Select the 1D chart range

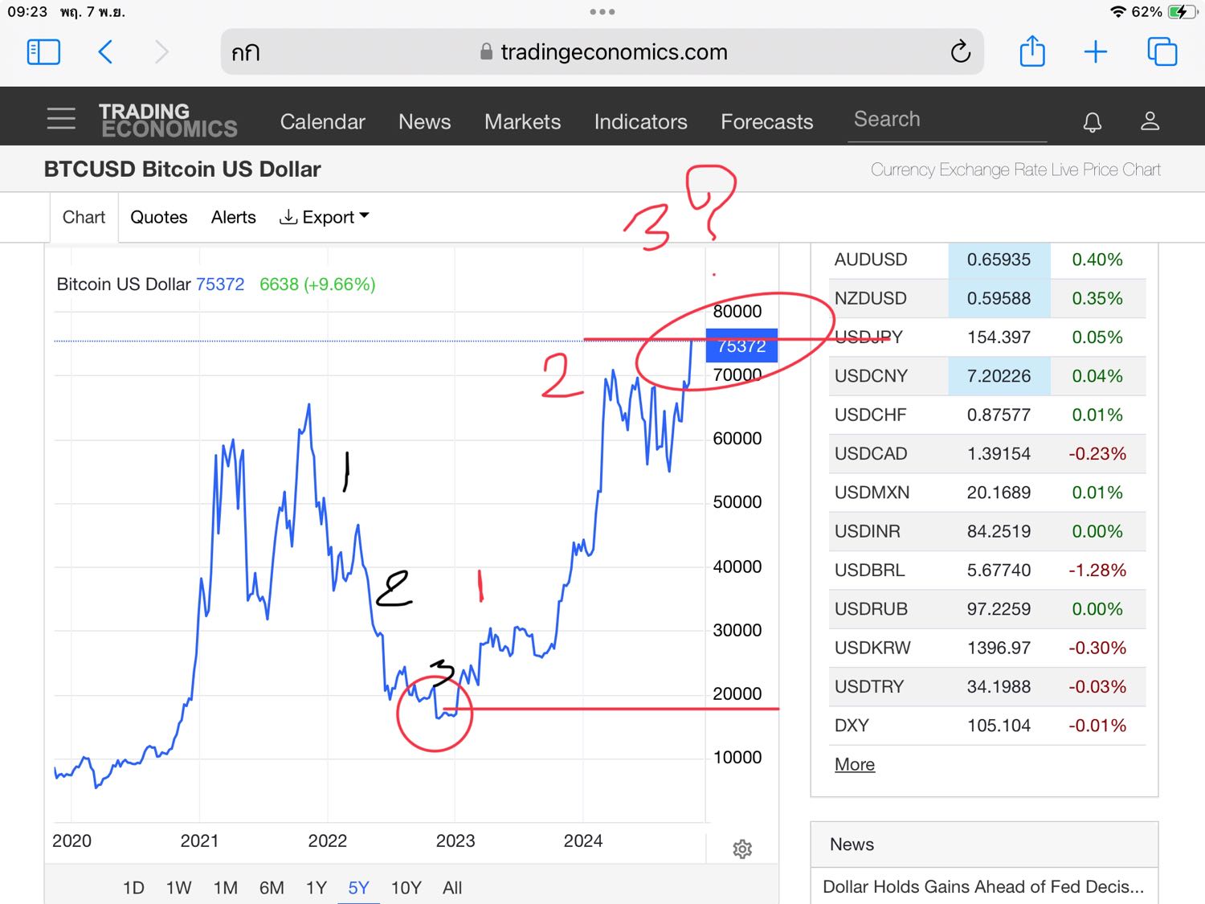[x=133, y=888]
